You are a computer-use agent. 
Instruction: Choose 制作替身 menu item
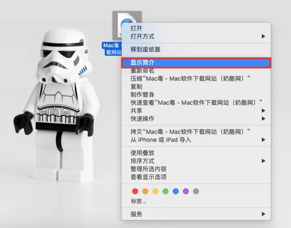tap(196, 95)
